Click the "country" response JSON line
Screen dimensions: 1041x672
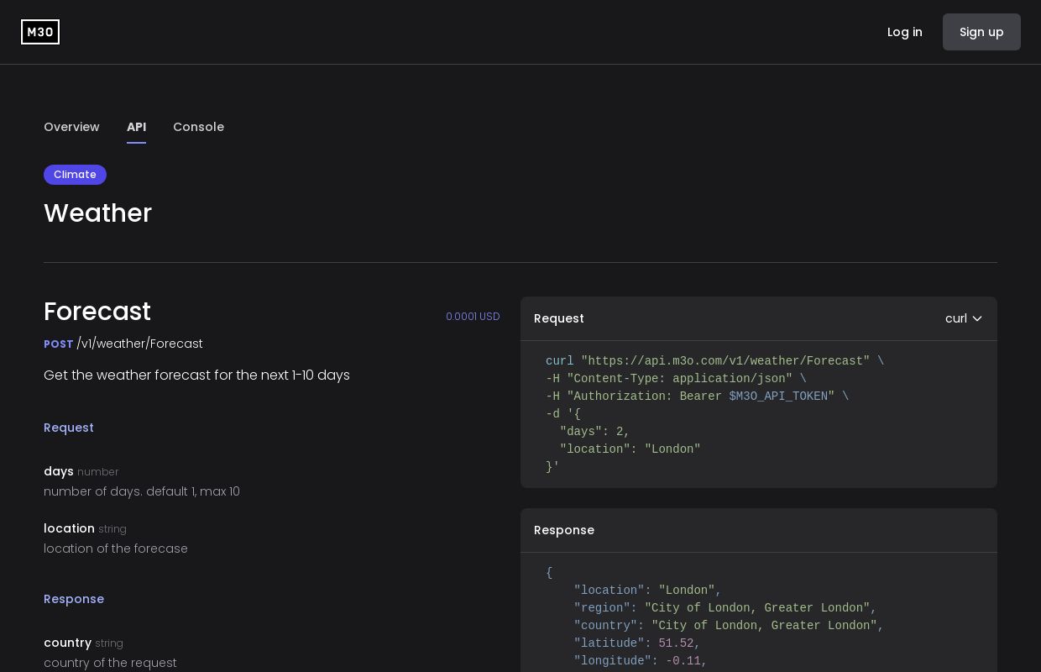(729, 626)
